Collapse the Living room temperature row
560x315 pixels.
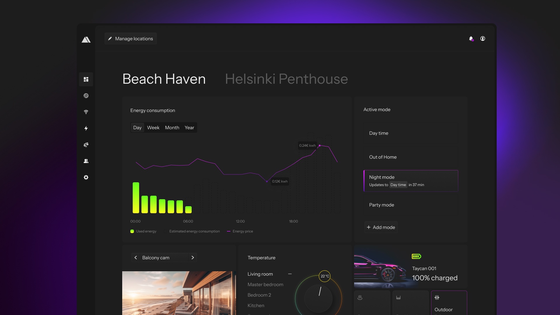coord(290,274)
